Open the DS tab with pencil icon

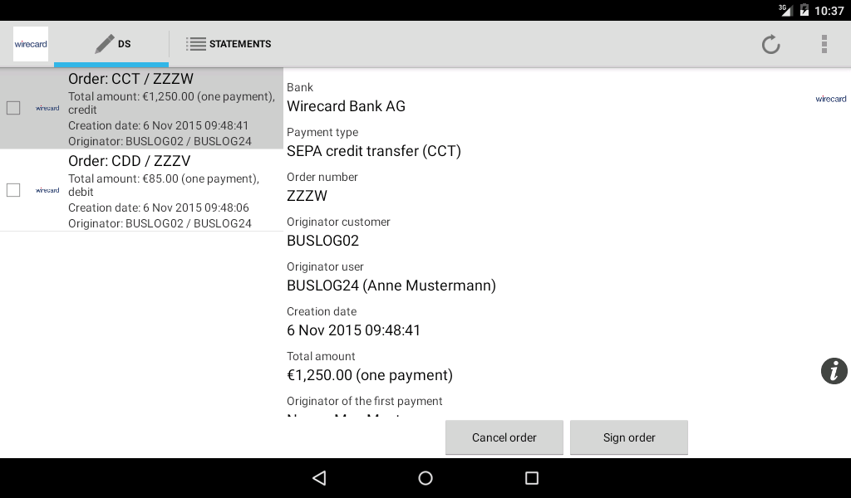click(111, 44)
